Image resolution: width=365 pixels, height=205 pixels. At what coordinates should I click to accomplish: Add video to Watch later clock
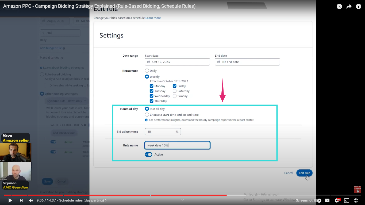click(339, 6)
